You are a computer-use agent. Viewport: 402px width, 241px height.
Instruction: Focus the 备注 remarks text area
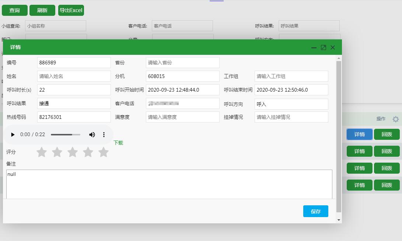pyautogui.click(x=169, y=184)
